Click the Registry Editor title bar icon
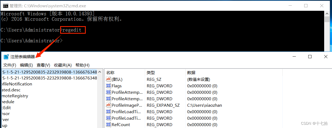 (6, 57)
